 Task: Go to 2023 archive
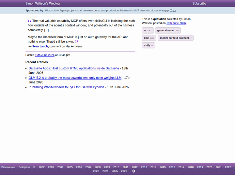tap(96, 171)
